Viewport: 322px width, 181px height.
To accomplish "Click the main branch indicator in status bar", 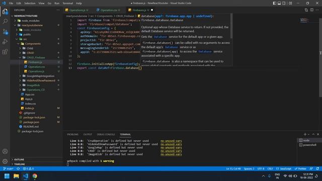I will [x=8, y=169].
